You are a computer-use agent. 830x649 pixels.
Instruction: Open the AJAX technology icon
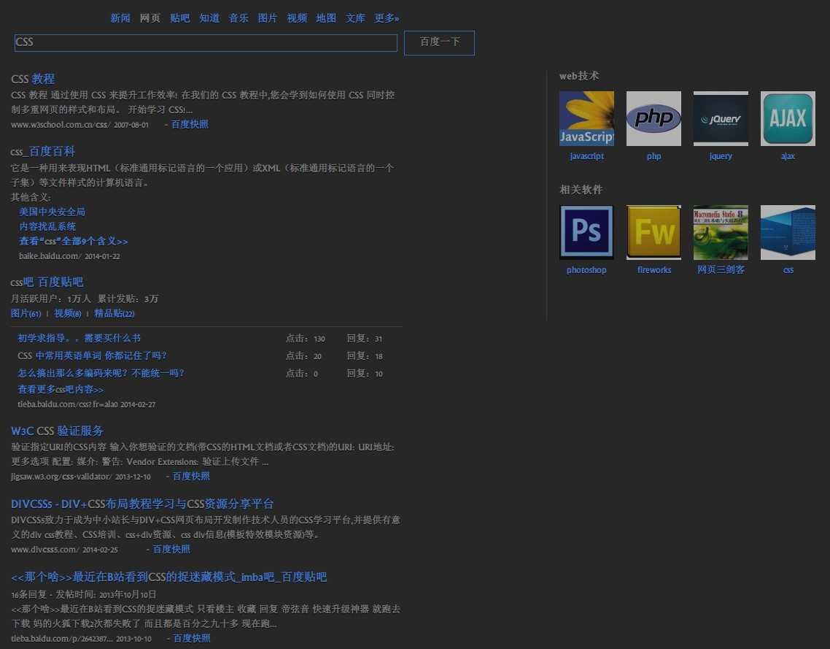click(788, 118)
